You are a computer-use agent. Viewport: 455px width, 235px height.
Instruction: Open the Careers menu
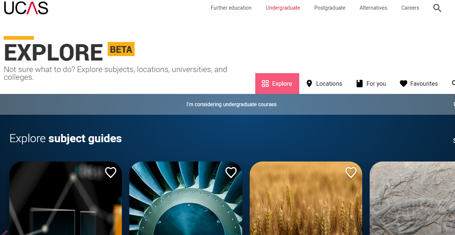[x=410, y=8]
